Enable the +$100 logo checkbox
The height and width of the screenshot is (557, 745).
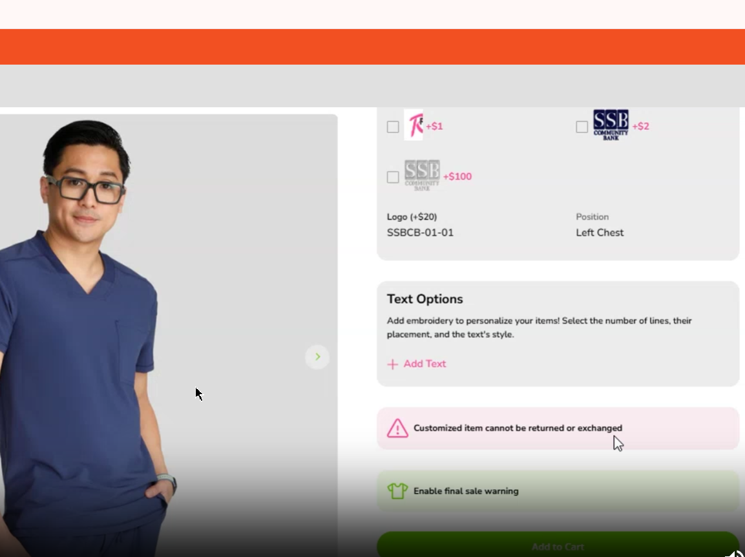click(393, 177)
